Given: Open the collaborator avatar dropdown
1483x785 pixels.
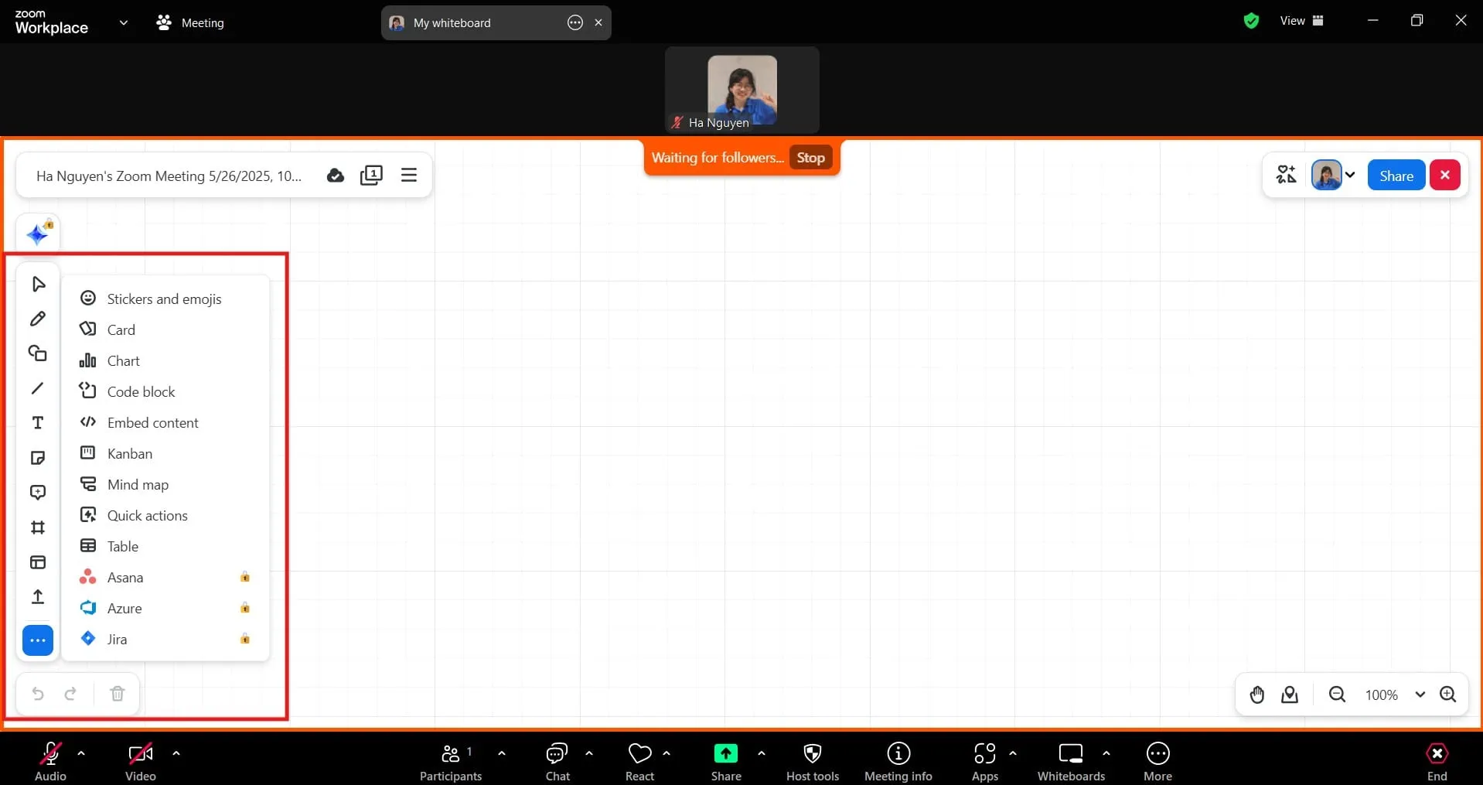Looking at the screenshot, I should 1350,176.
